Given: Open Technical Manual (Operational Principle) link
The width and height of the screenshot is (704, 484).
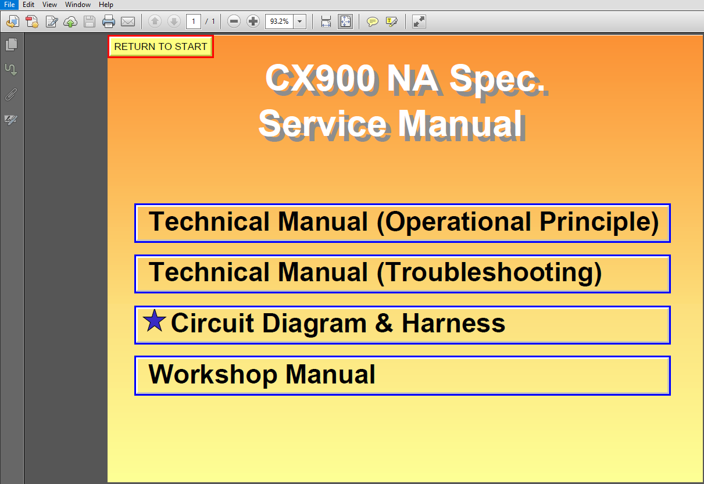Looking at the screenshot, I should [x=402, y=223].
